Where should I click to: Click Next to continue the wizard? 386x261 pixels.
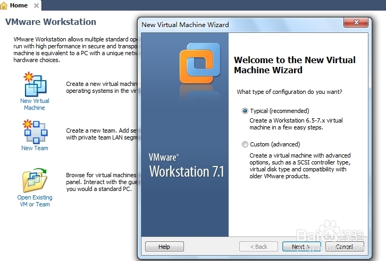click(x=301, y=247)
